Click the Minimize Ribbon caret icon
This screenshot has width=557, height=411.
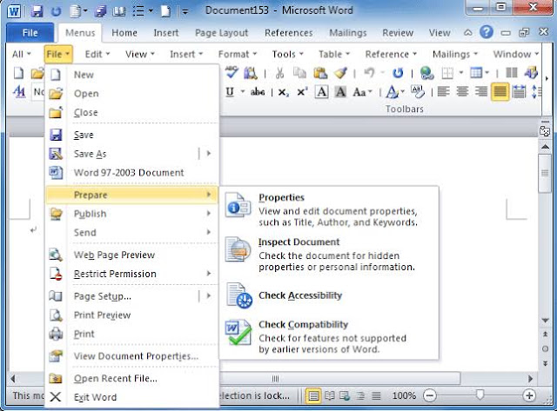click(x=468, y=33)
